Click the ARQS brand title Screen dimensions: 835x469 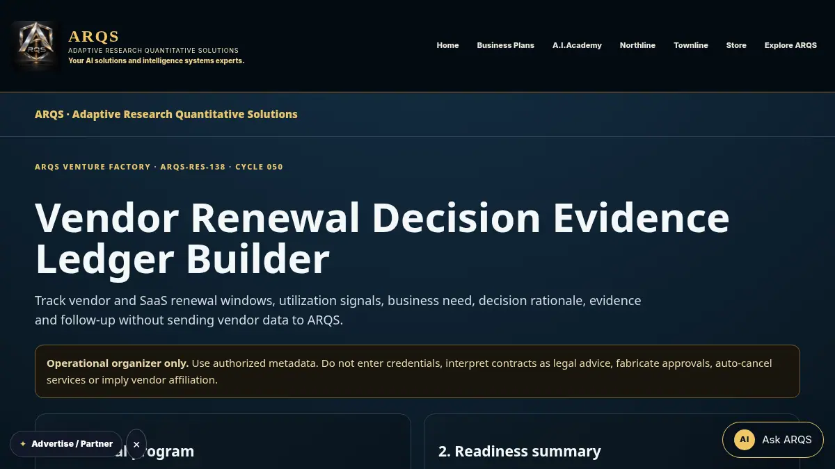click(x=94, y=36)
